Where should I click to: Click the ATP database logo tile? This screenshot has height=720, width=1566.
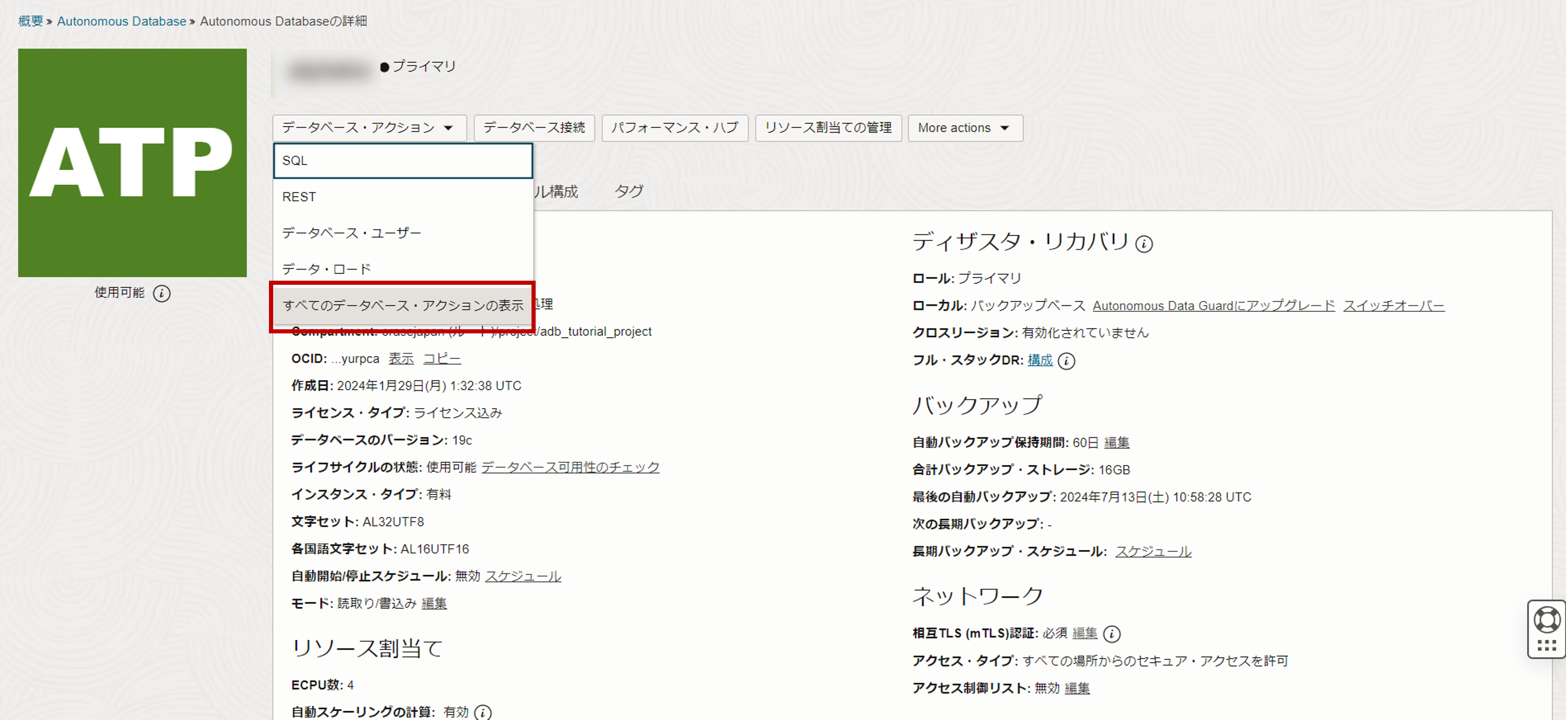click(x=132, y=163)
